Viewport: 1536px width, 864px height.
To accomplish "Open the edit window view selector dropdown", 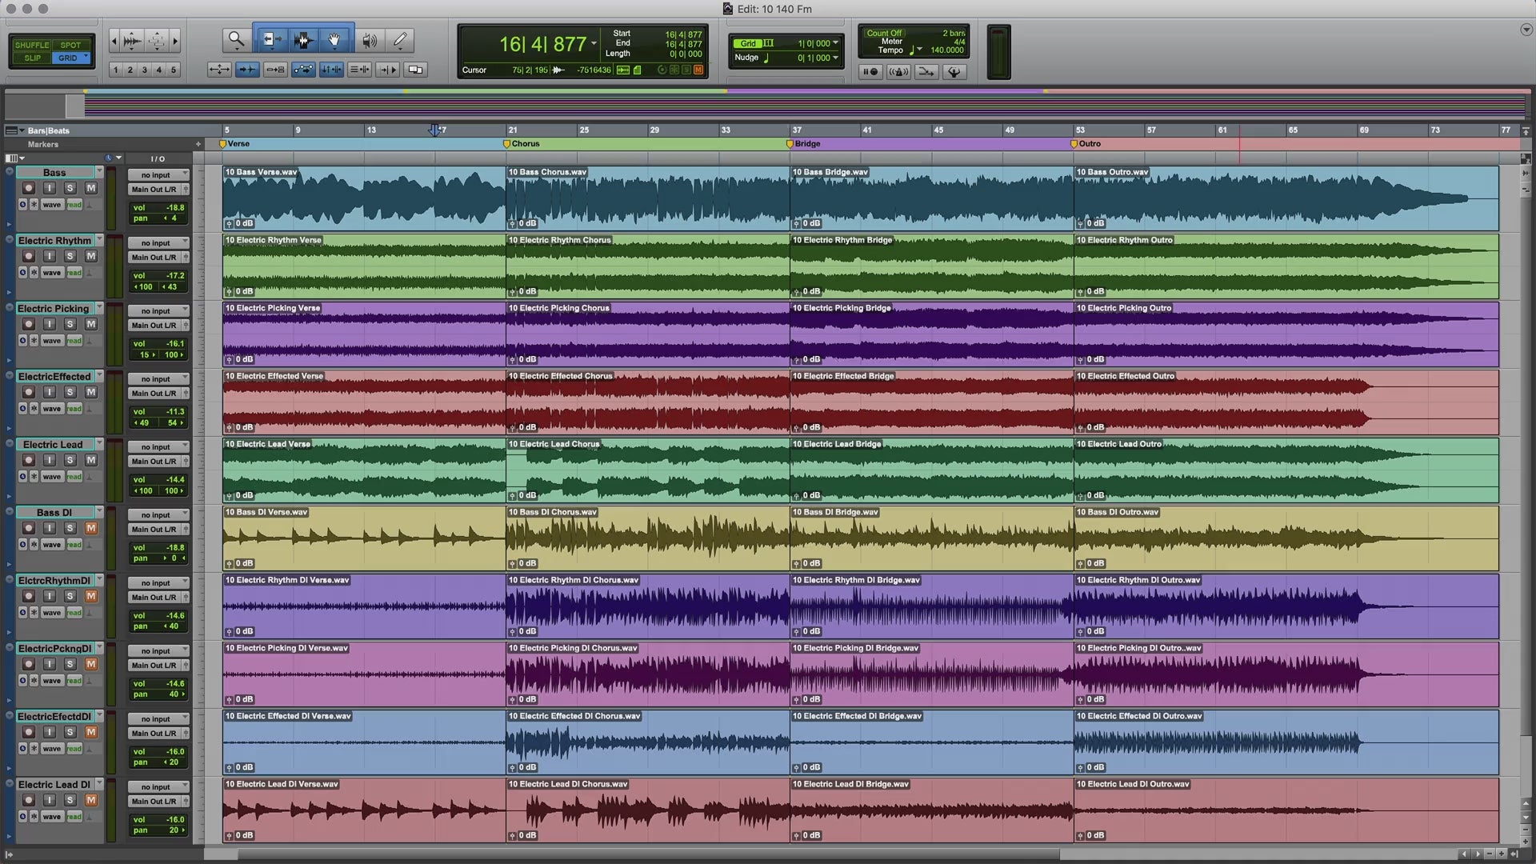I will click(x=14, y=158).
